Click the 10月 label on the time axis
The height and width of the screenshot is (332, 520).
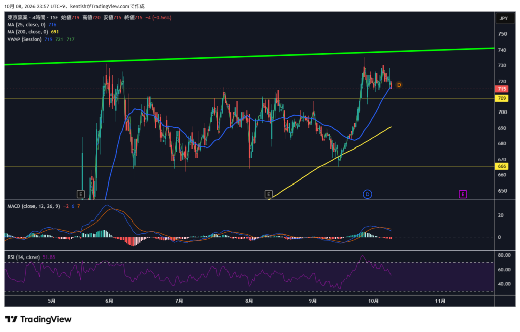coord(373,301)
